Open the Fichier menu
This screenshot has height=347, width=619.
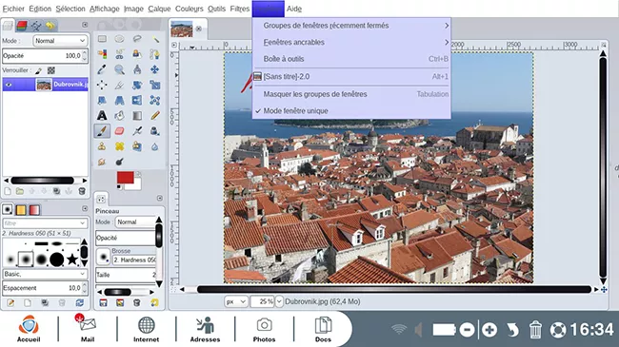pos(13,9)
